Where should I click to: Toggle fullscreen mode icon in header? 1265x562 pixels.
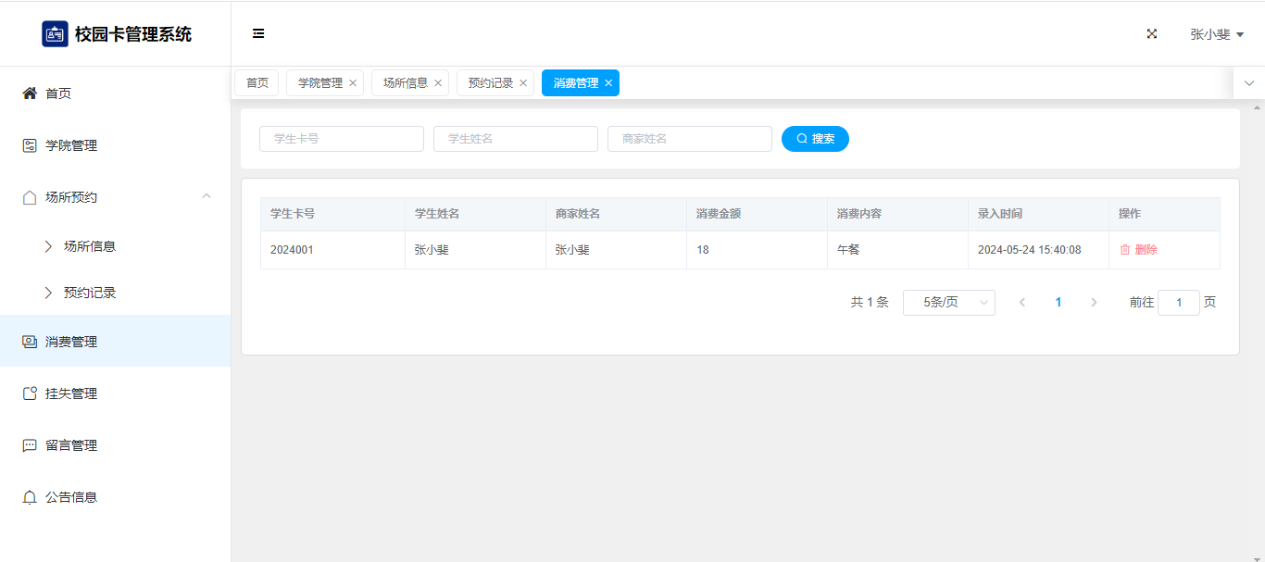(1152, 33)
